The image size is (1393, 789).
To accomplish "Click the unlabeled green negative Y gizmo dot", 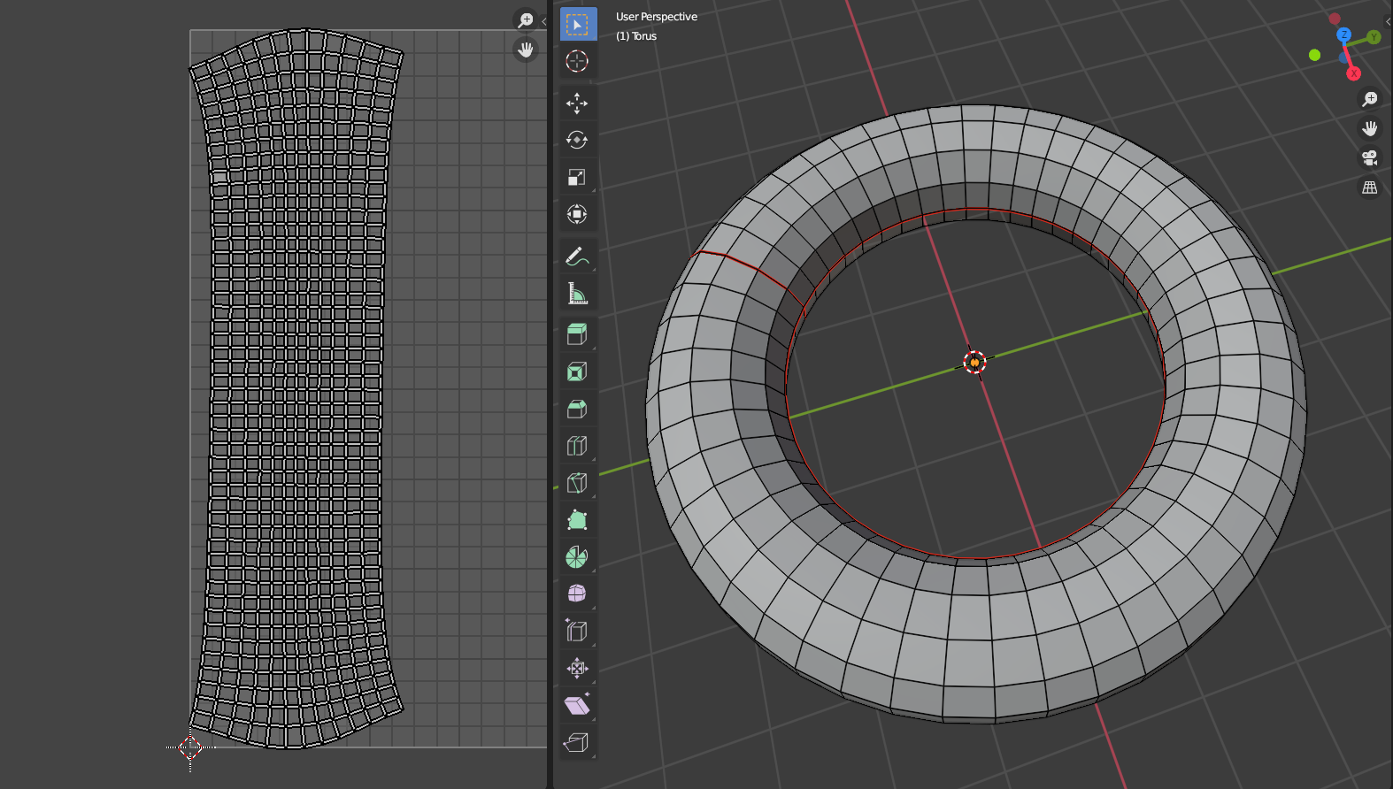I will coord(1314,55).
